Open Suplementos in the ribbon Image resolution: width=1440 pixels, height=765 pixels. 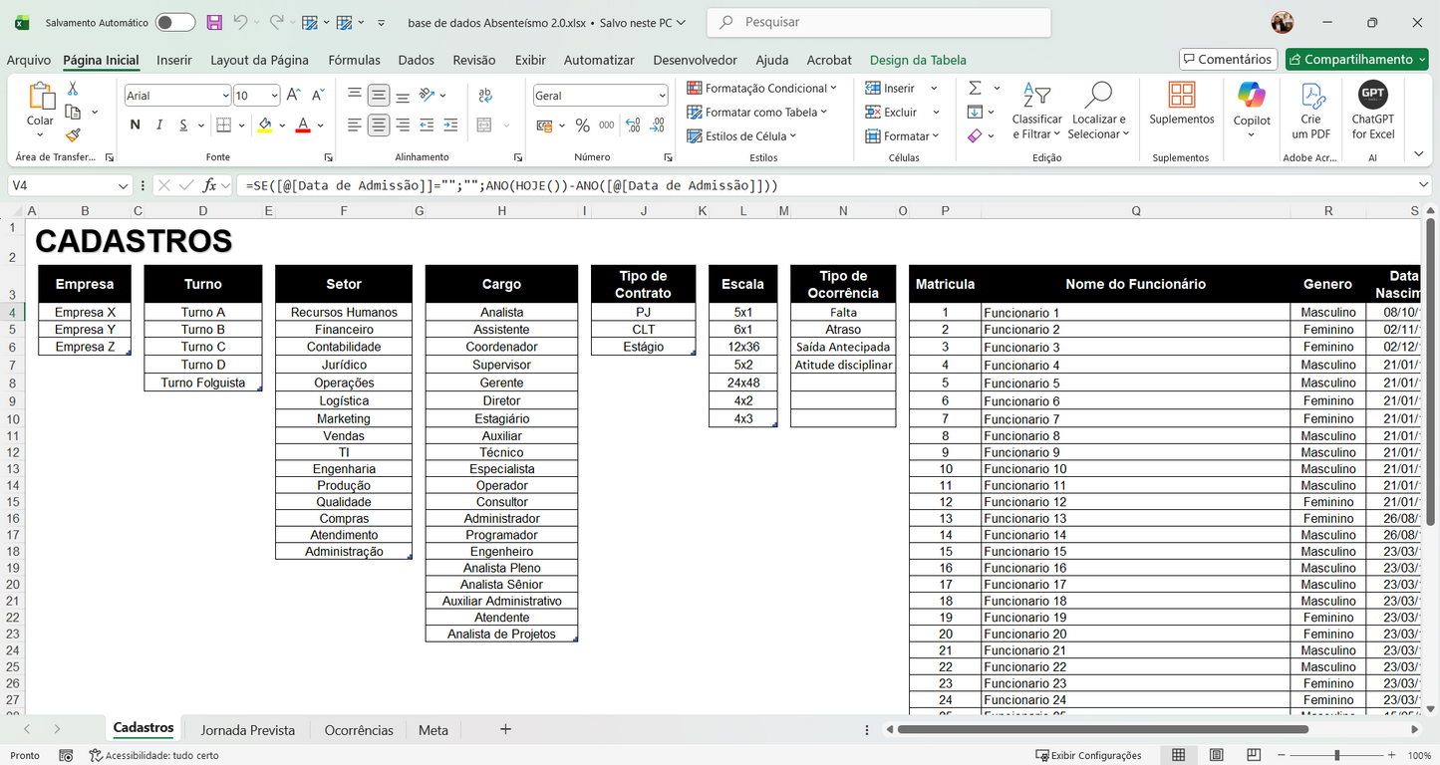click(1181, 105)
